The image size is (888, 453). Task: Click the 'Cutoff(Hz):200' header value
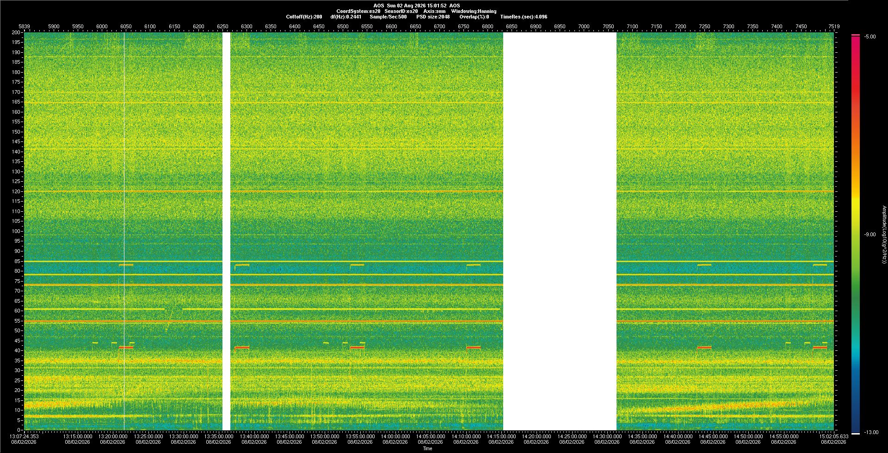pyautogui.click(x=304, y=17)
